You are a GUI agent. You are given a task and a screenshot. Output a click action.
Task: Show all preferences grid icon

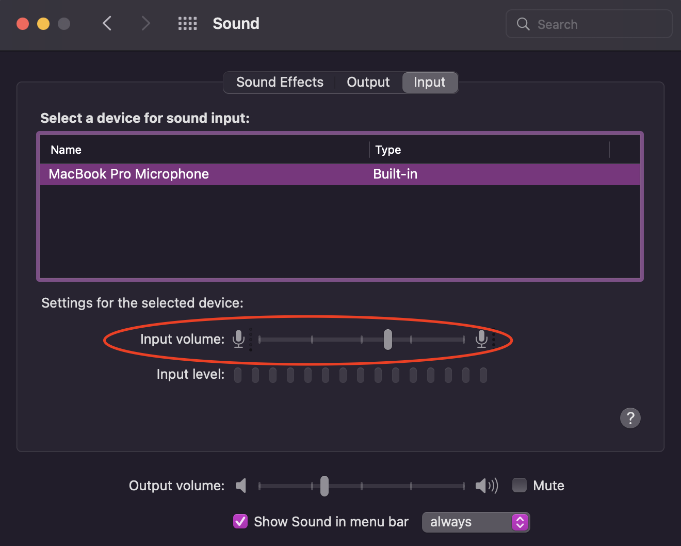187,23
